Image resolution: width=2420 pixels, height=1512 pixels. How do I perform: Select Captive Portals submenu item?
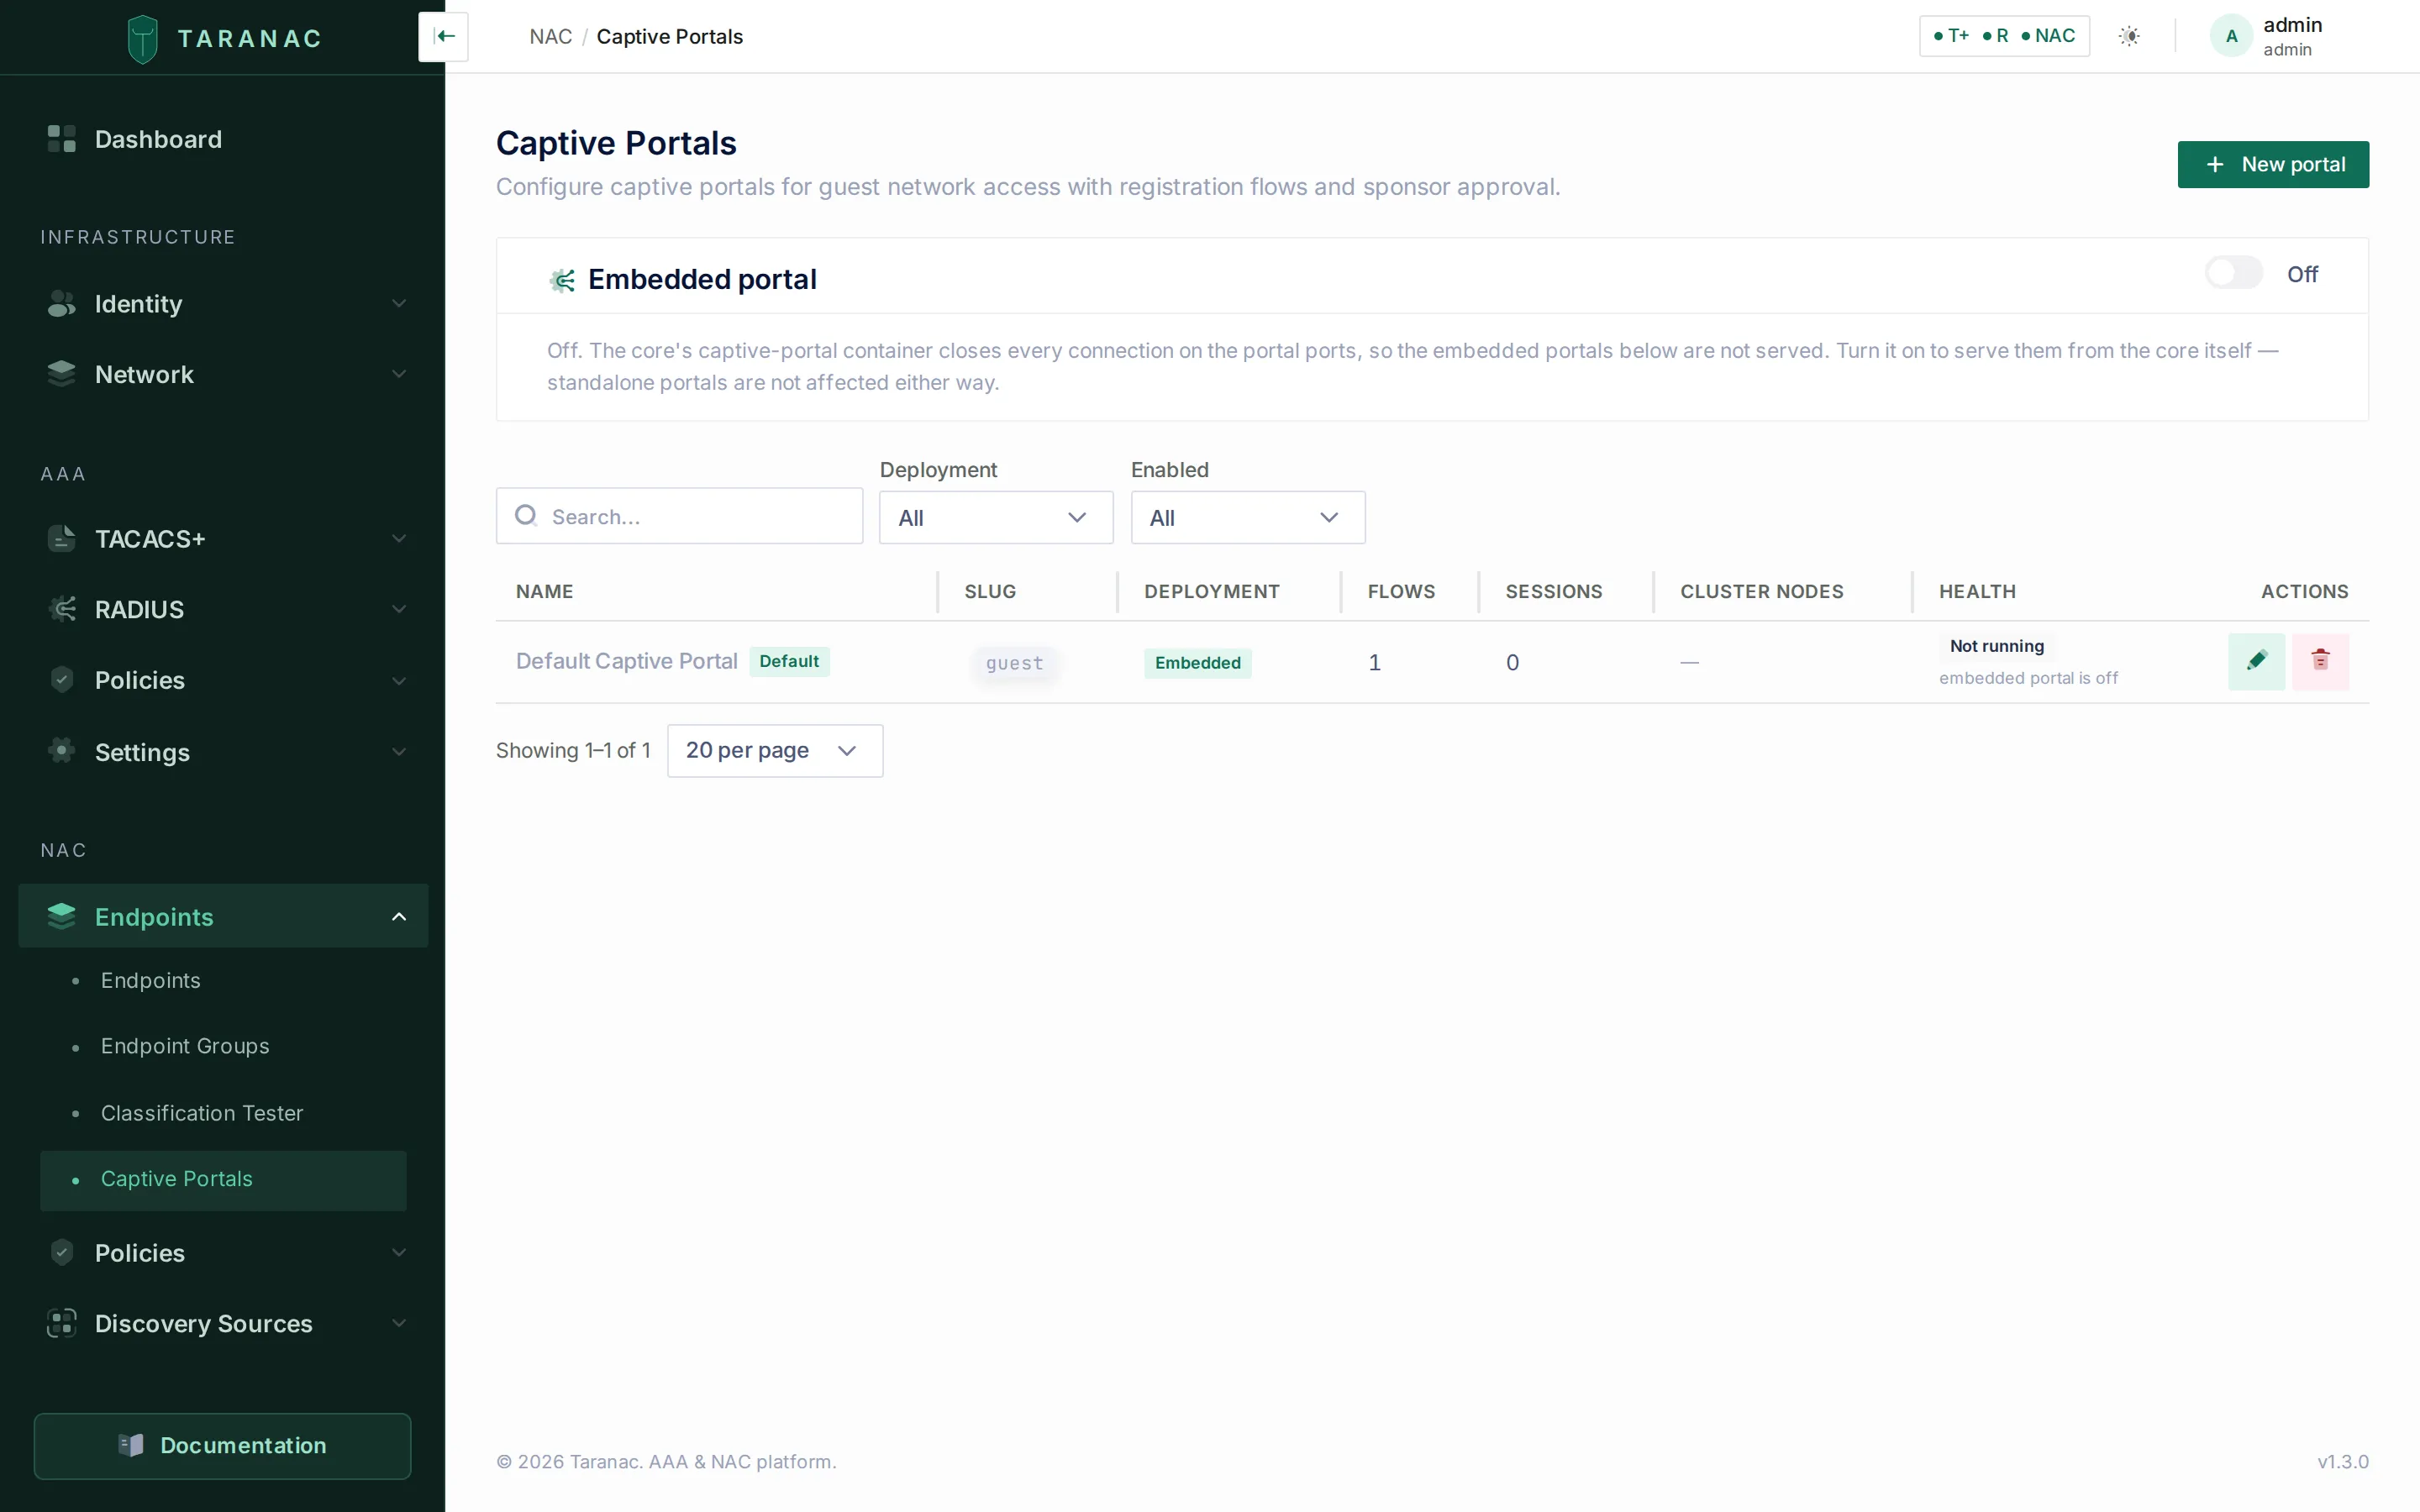click(223, 1180)
